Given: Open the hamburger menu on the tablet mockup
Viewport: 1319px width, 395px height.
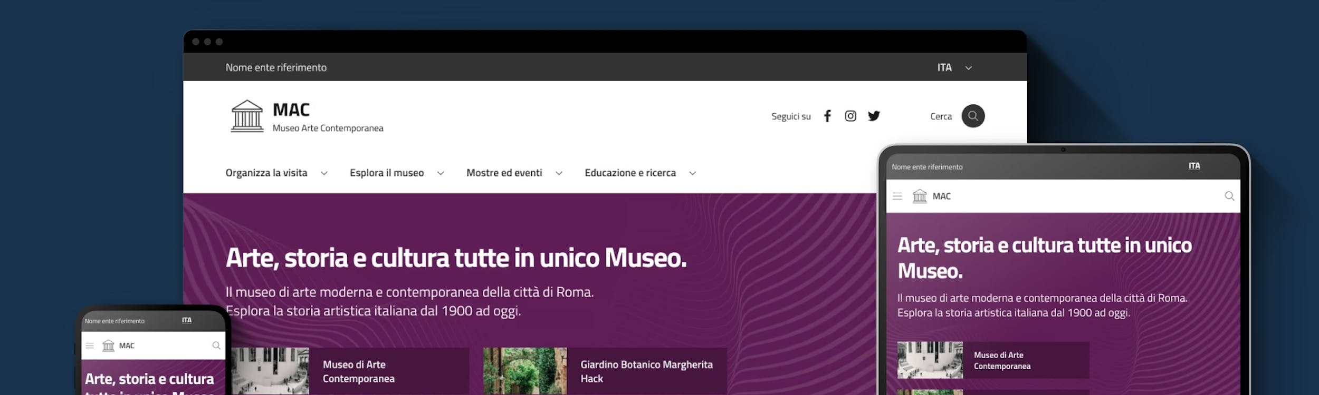Looking at the screenshot, I should [897, 196].
